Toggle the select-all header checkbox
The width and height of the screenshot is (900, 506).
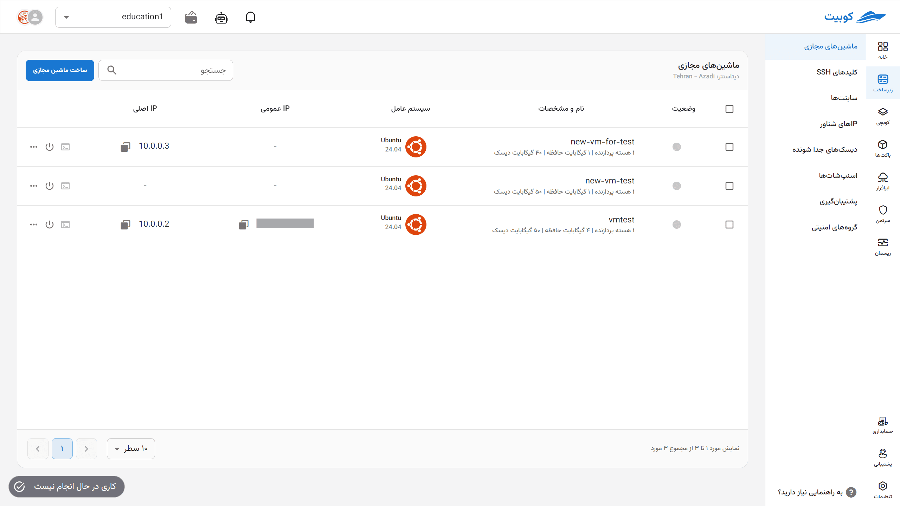729,109
